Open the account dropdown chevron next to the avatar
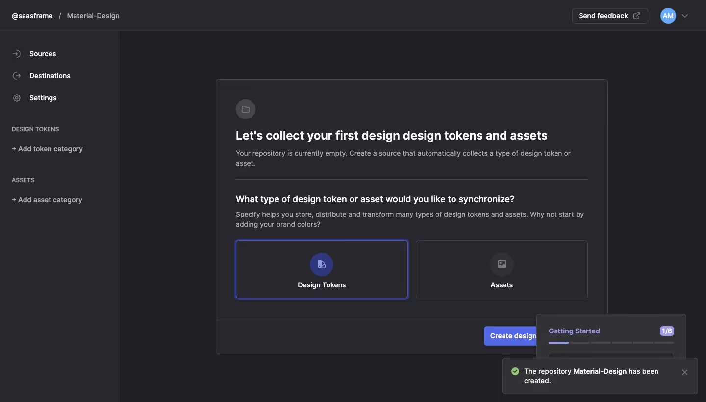Image resolution: width=706 pixels, height=402 pixels. tap(684, 16)
